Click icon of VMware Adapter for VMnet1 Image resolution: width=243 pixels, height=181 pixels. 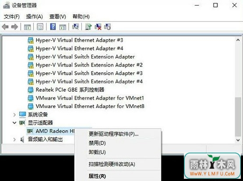coord(31,98)
